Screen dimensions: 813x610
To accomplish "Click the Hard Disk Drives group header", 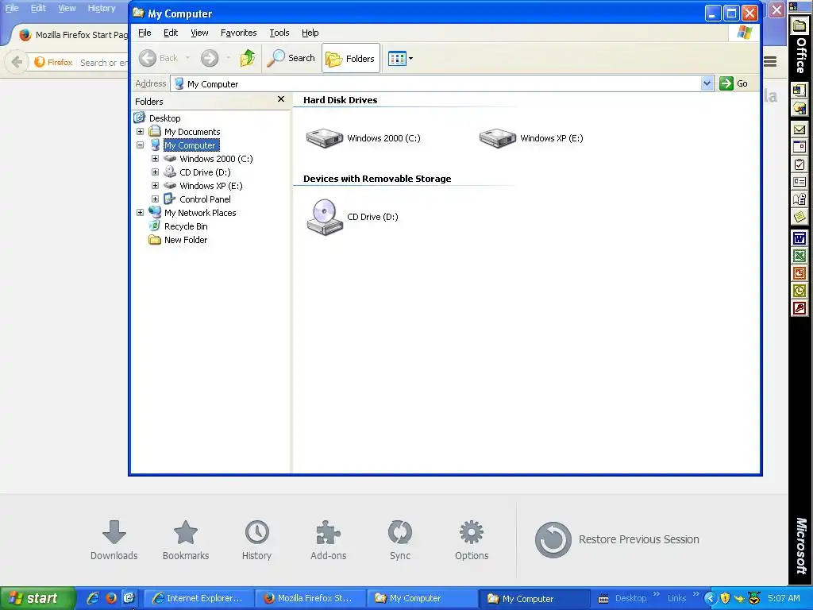I will (340, 100).
